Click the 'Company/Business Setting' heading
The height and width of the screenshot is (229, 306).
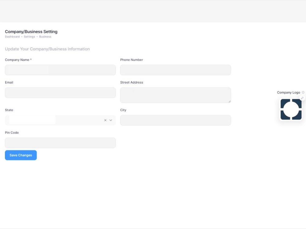pyautogui.click(x=31, y=31)
